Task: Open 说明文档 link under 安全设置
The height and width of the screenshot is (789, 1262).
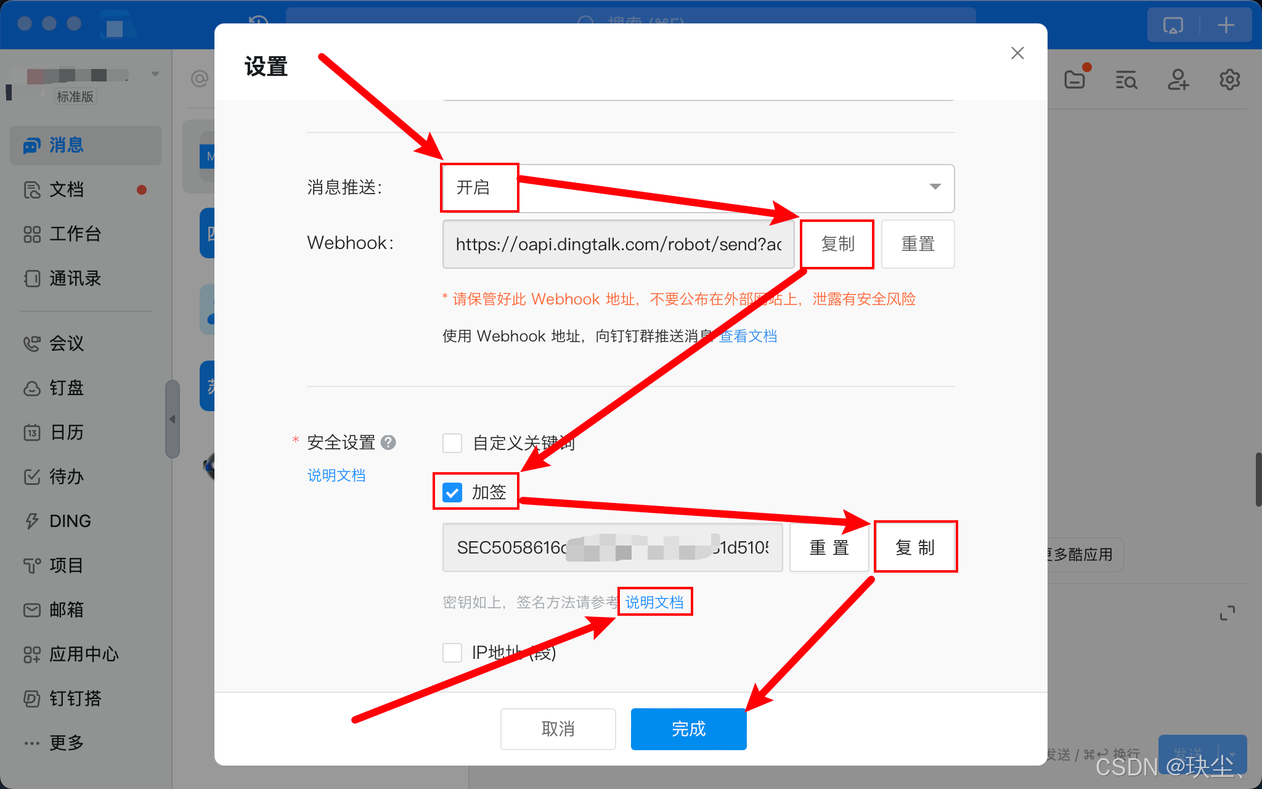Action: (x=336, y=475)
